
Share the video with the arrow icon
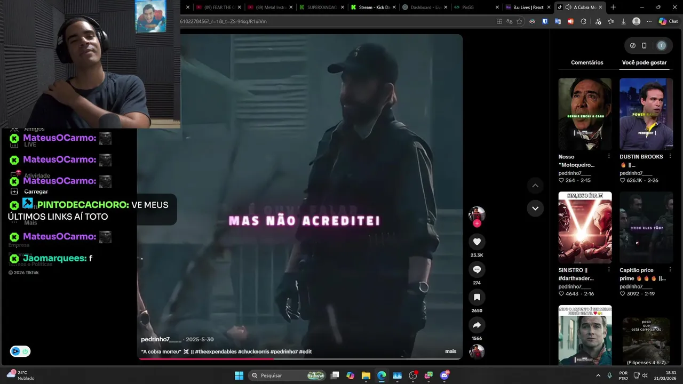[x=477, y=325]
